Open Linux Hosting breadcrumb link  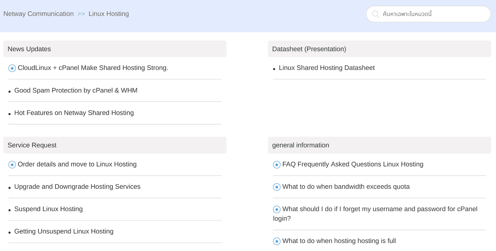108,14
